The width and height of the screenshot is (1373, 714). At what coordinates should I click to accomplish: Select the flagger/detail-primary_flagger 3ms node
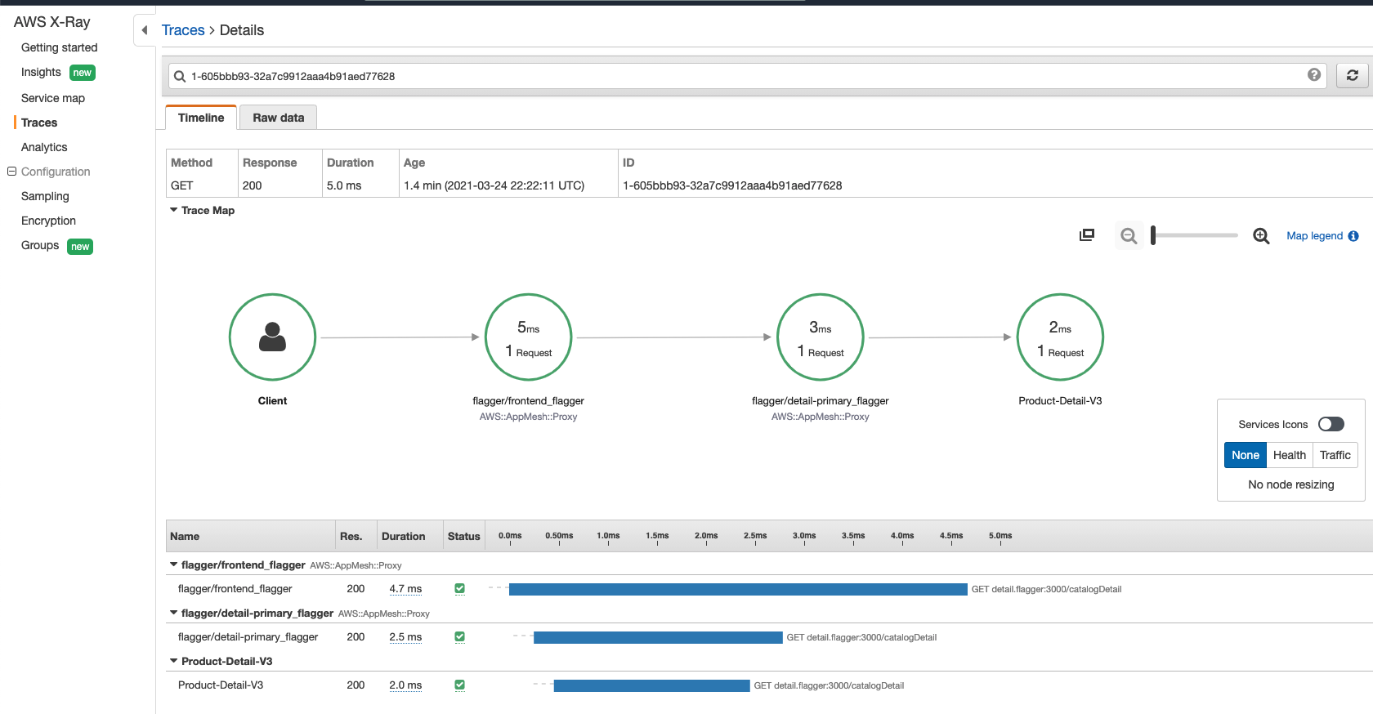pyautogui.click(x=821, y=337)
